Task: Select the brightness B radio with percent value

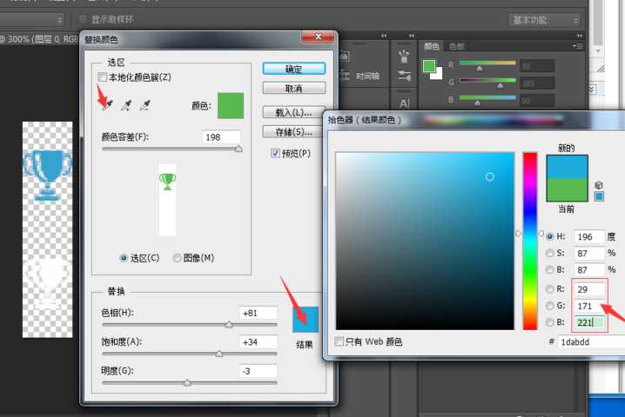Action: [550, 270]
